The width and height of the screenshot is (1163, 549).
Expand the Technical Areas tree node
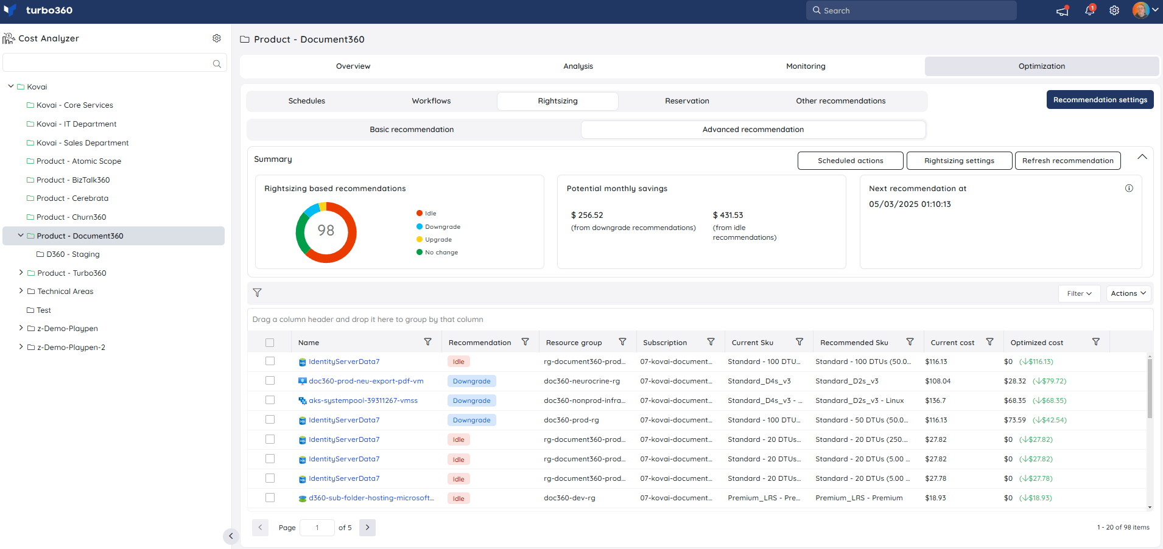click(x=21, y=291)
